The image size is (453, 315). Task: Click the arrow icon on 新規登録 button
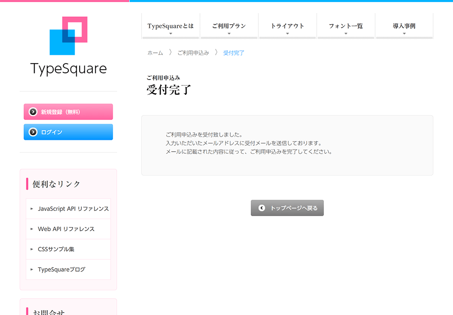[33, 112]
